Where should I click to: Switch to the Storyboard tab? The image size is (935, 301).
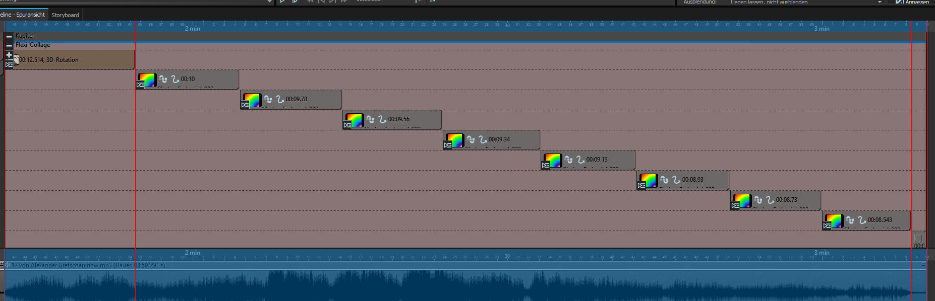pyautogui.click(x=65, y=15)
